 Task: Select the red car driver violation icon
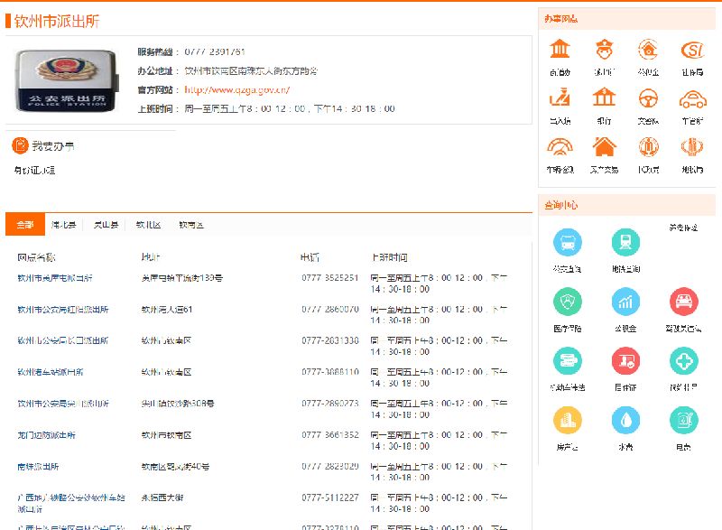[683, 302]
